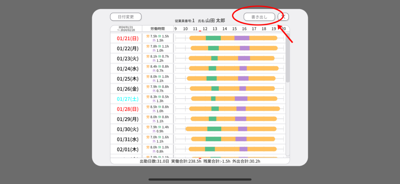Click the date range header 2024/01/21～2024/02/20

pos(126,28)
